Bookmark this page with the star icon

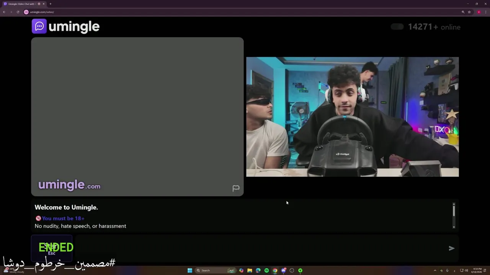tap(469, 12)
